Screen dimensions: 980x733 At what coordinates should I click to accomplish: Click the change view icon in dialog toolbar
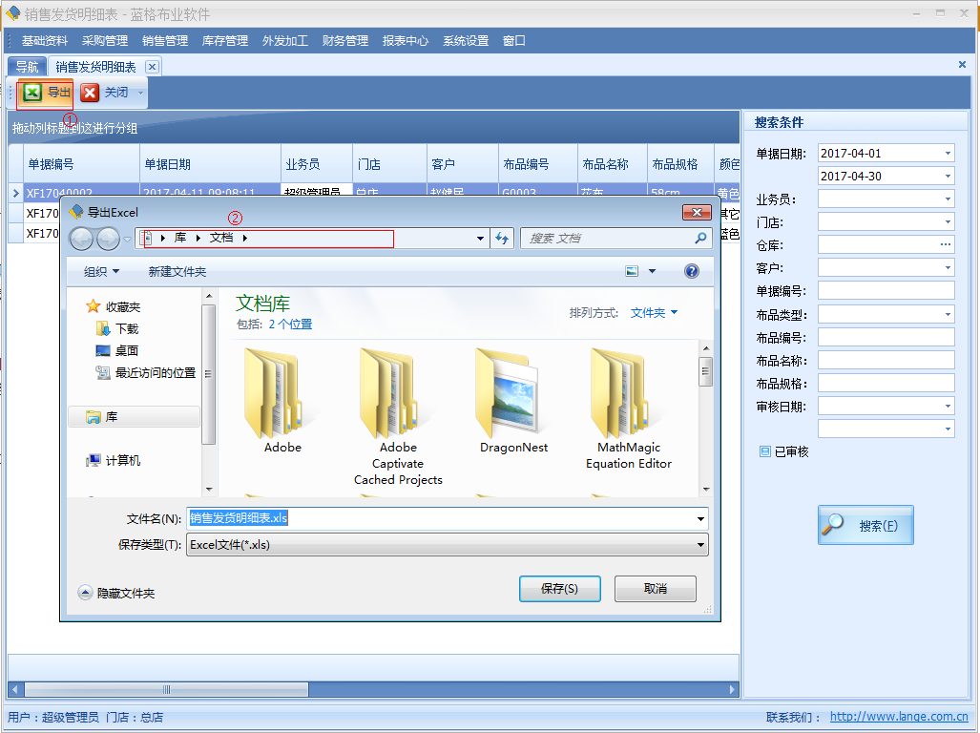(x=632, y=271)
